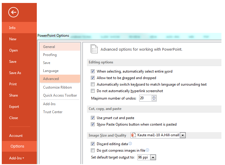
Task: Open the Image Size presentation dropdown arrow
Action: tap(183, 135)
